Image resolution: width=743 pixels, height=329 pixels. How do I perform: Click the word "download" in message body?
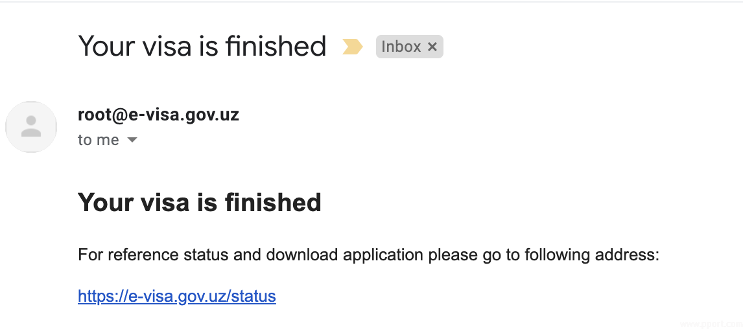tap(301, 255)
